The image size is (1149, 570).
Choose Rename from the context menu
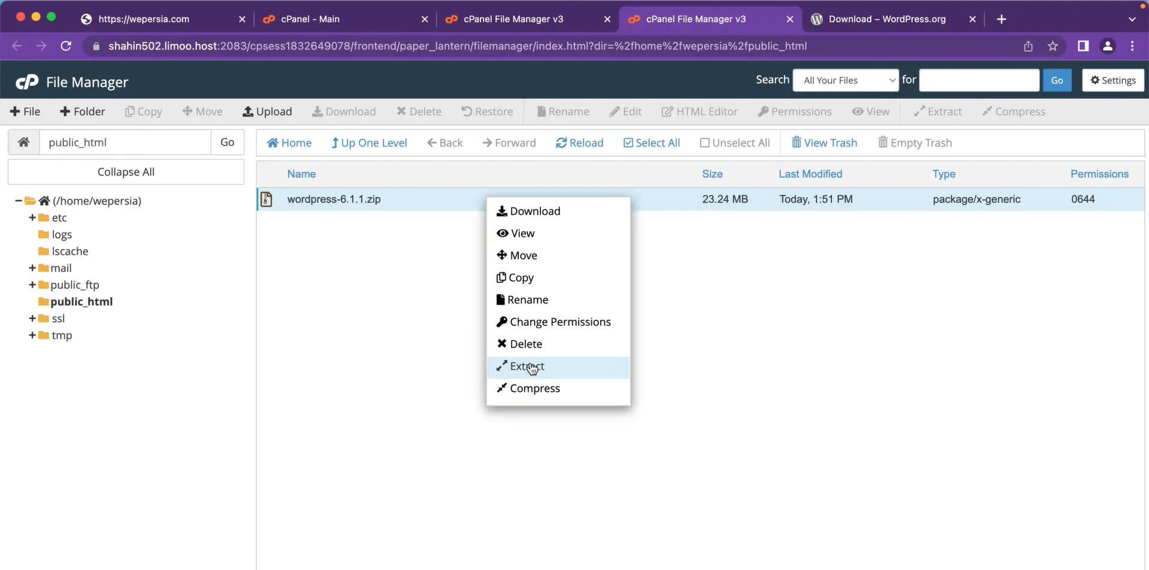tap(558, 300)
